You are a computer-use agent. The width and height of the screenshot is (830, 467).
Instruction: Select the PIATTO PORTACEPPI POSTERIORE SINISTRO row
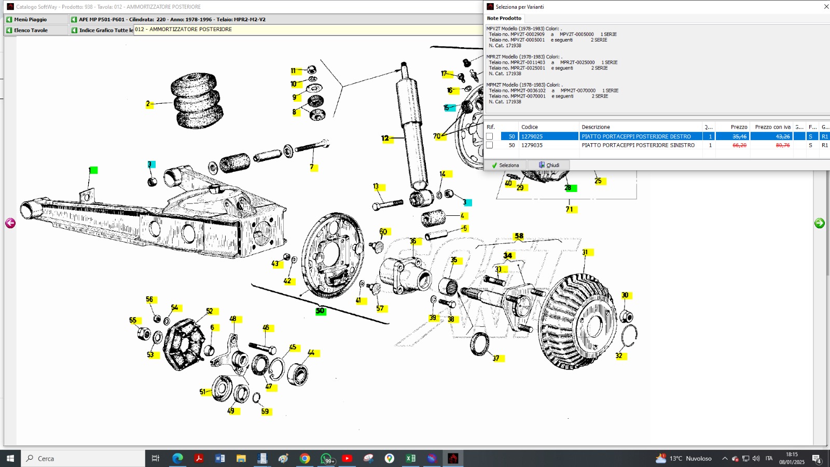click(x=638, y=145)
